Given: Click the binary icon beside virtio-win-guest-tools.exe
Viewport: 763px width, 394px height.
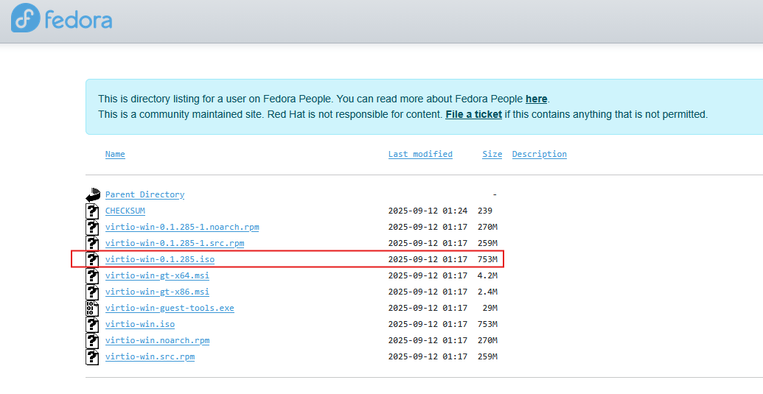Looking at the screenshot, I should [x=92, y=308].
